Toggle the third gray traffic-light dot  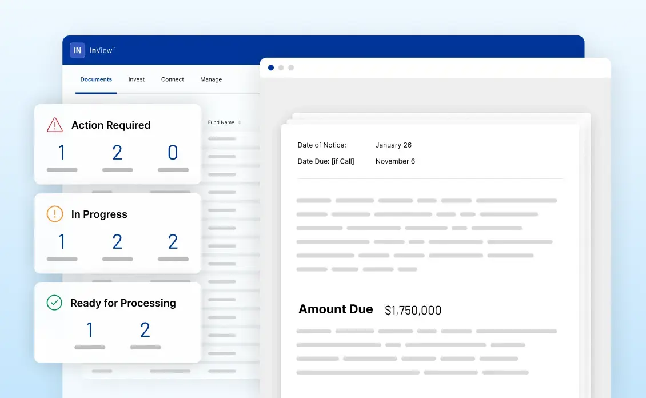click(x=291, y=67)
